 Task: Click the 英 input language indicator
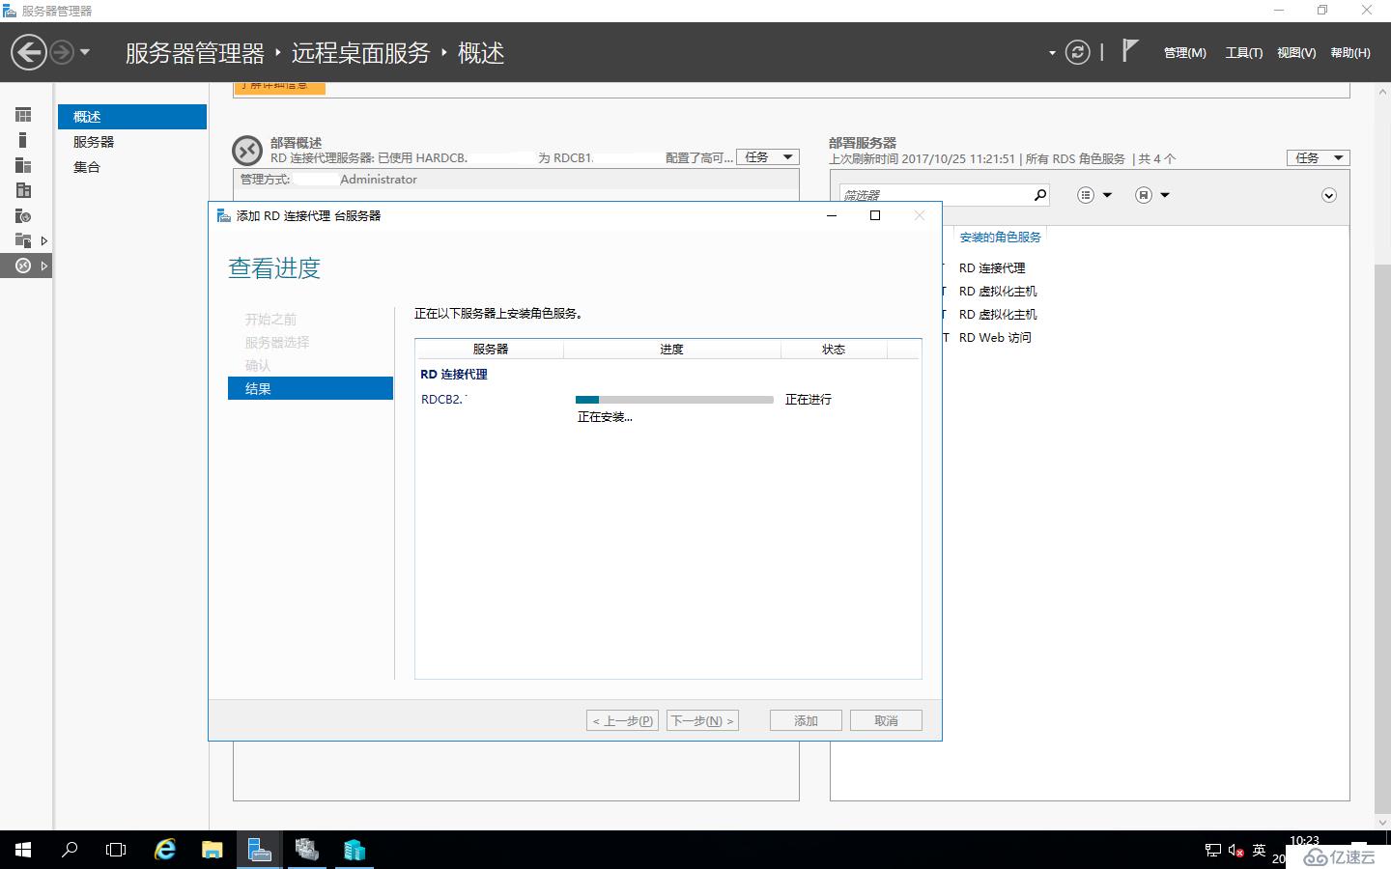click(1259, 851)
